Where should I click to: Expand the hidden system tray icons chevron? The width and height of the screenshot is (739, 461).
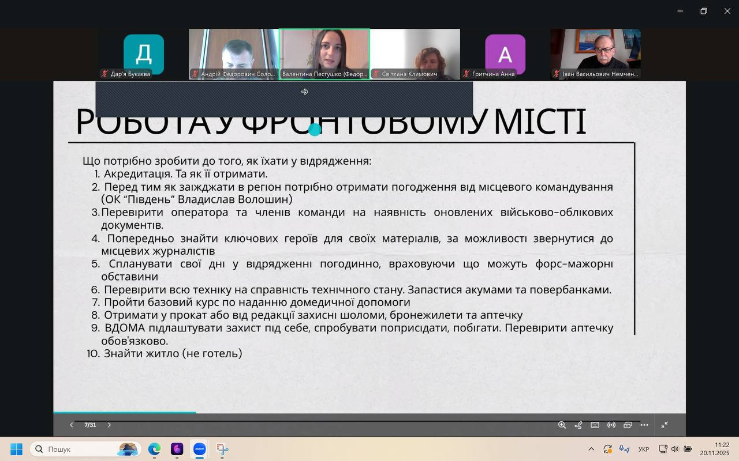click(x=591, y=449)
